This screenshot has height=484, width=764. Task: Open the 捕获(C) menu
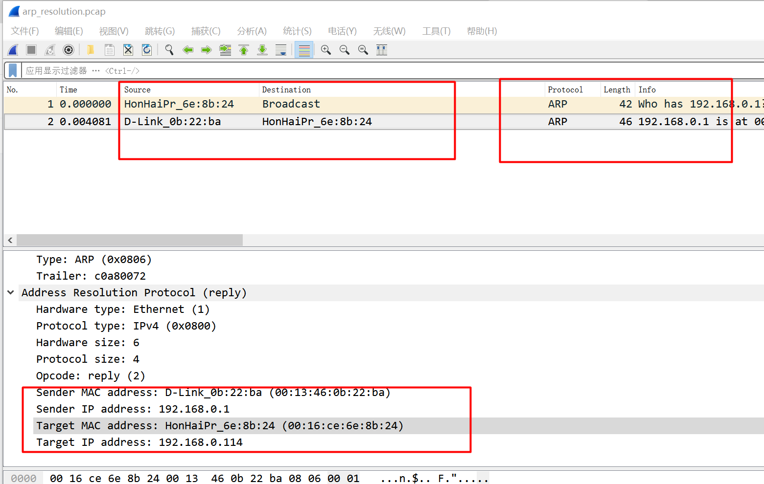(x=206, y=31)
